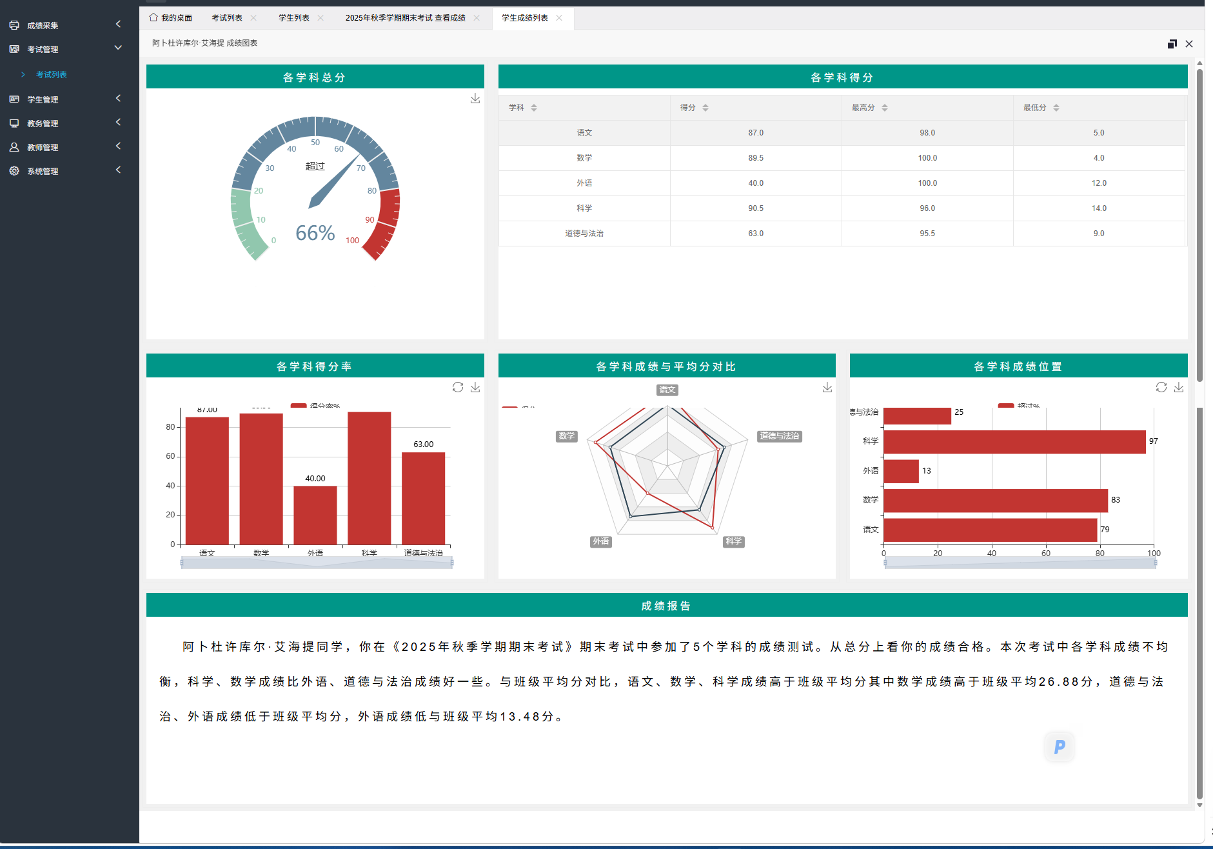Image resolution: width=1213 pixels, height=849 pixels.
Task: Click the 教师管理 person icon in sidebar
Action: pos(14,146)
